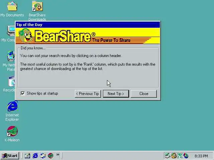Click the 8:33 PM clock

(x=201, y=156)
